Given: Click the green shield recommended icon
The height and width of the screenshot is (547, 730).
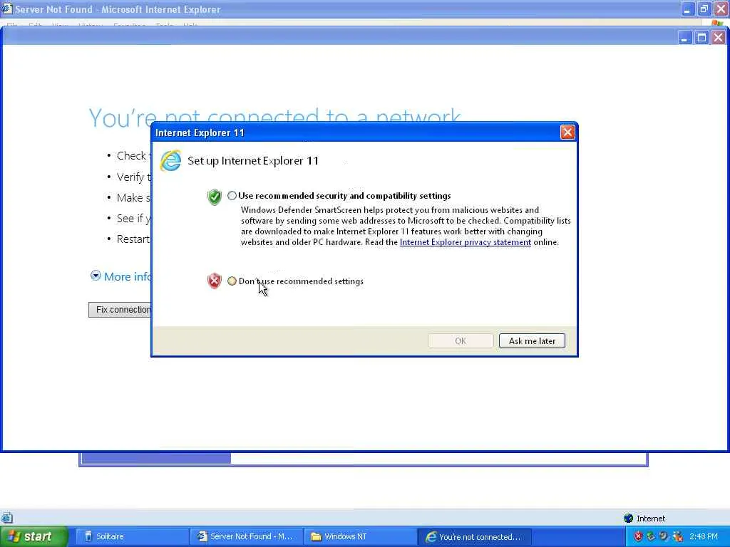Looking at the screenshot, I should click(x=214, y=197).
